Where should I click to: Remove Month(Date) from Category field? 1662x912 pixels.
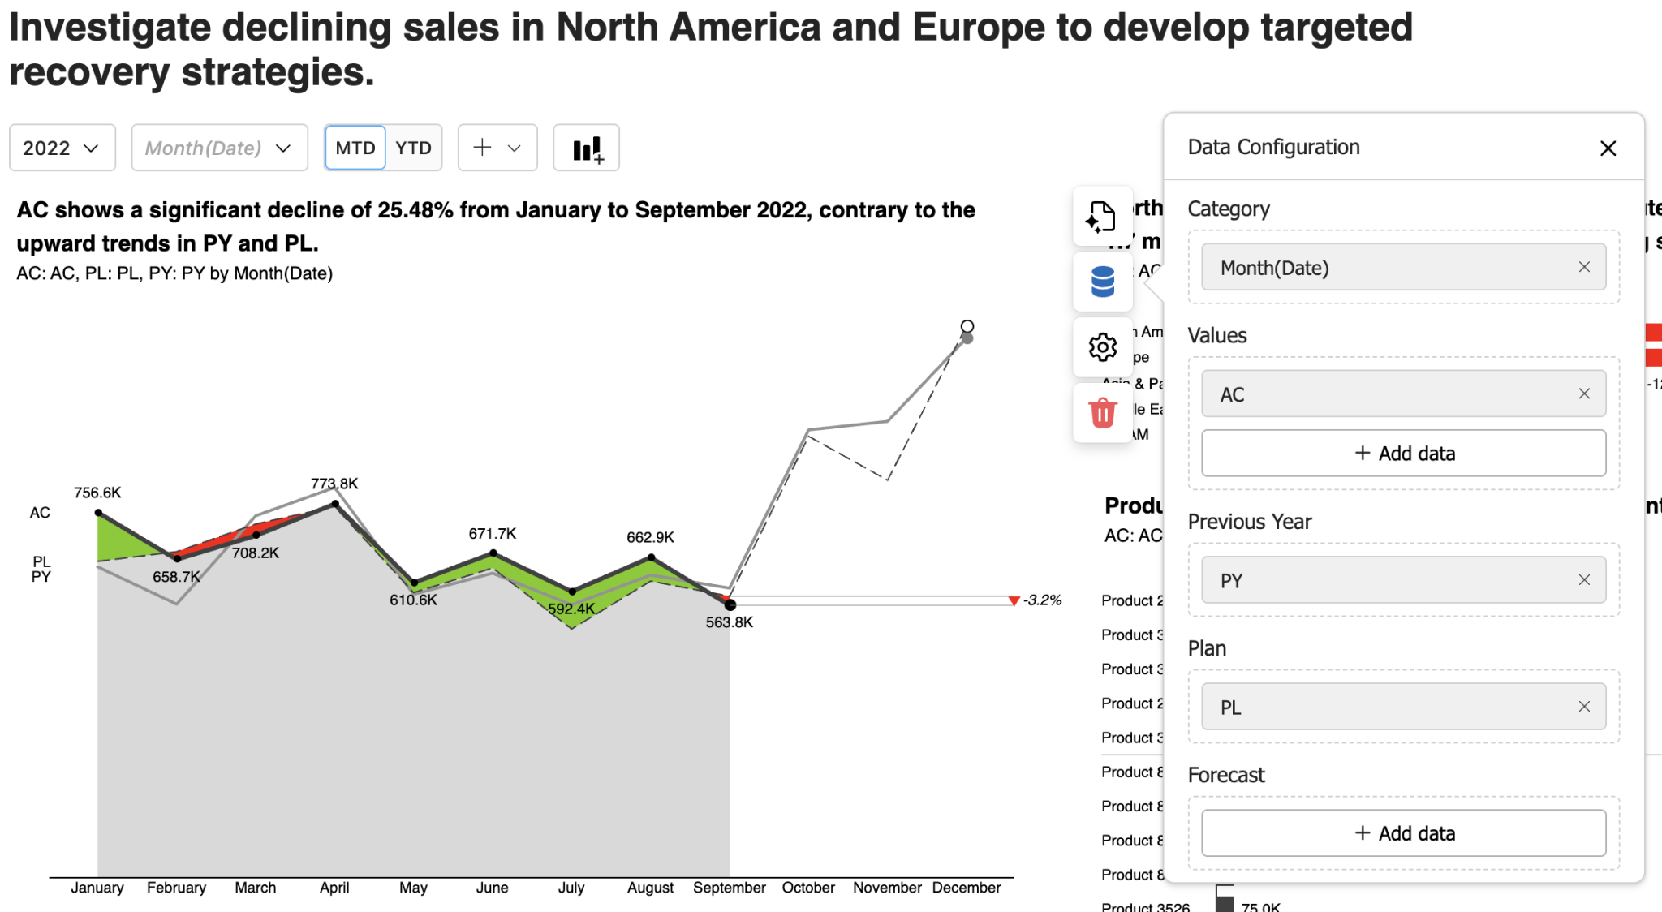pyautogui.click(x=1583, y=267)
